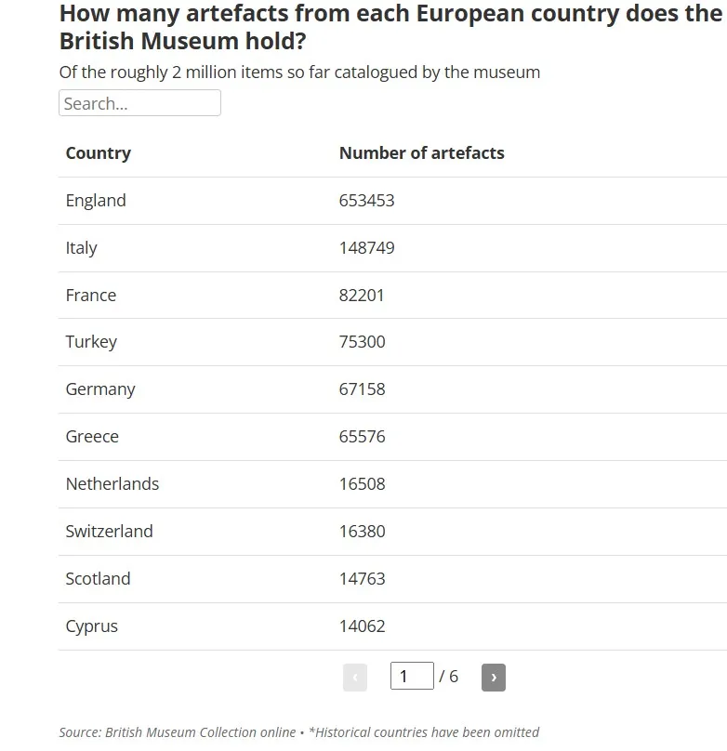Sort by the Country column header
727x751 pixels.
(99, 152)
